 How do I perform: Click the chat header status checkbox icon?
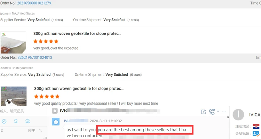point(54,111)
